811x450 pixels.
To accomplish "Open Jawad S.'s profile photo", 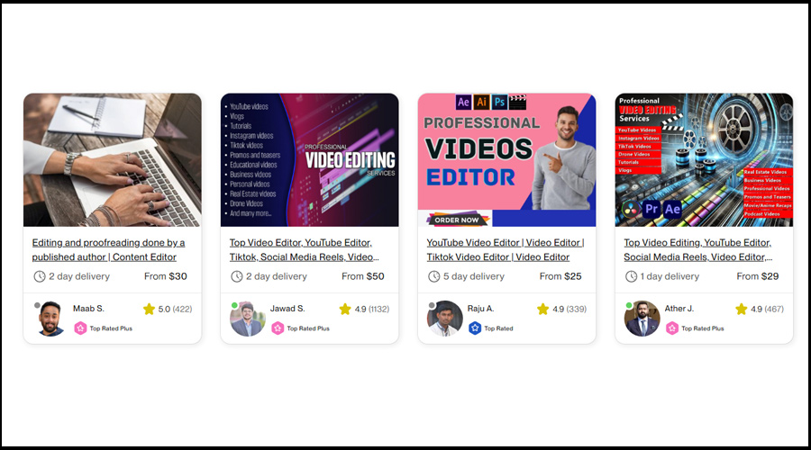I will click(248, 319).
